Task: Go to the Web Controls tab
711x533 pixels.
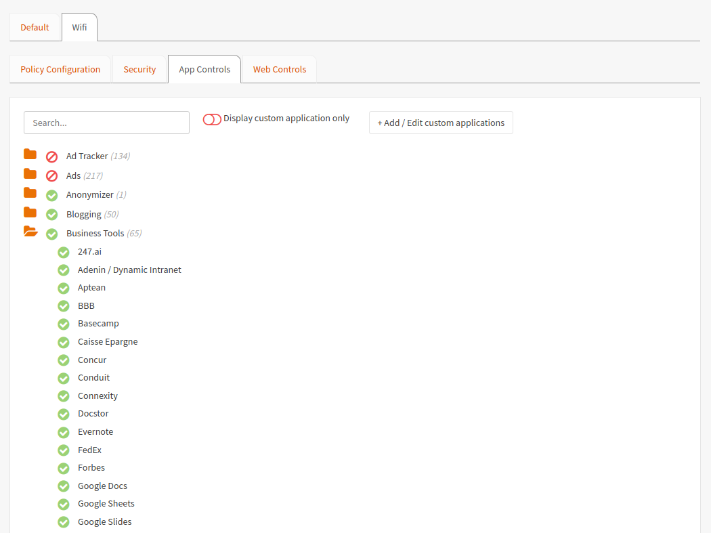Action: [x=279, y=69]
